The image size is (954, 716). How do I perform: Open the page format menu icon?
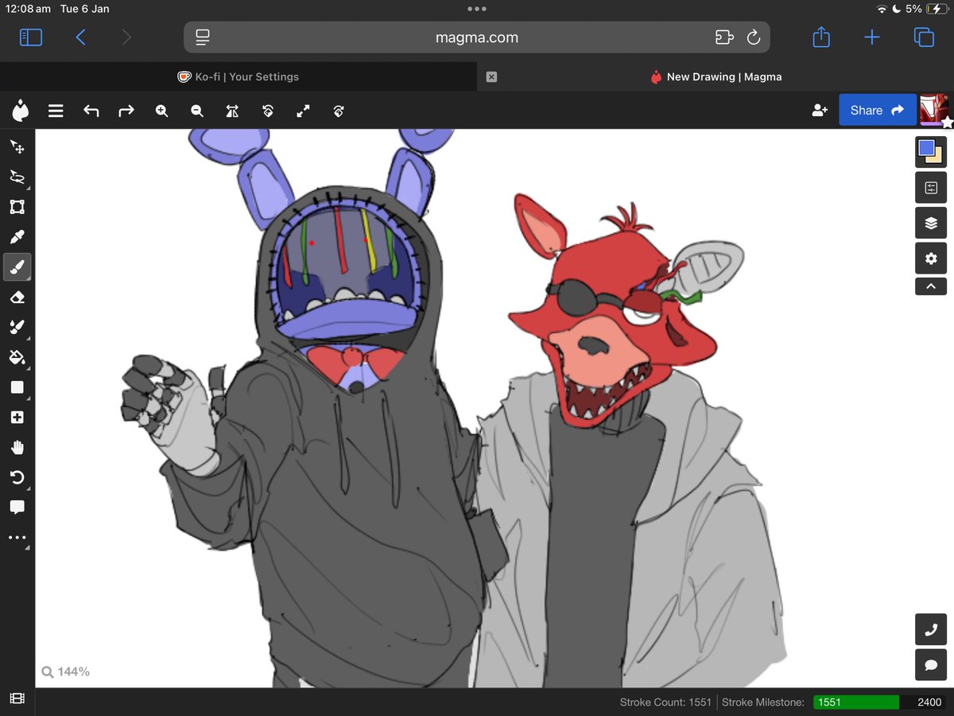pyautogui.click(x=203, y=37)
